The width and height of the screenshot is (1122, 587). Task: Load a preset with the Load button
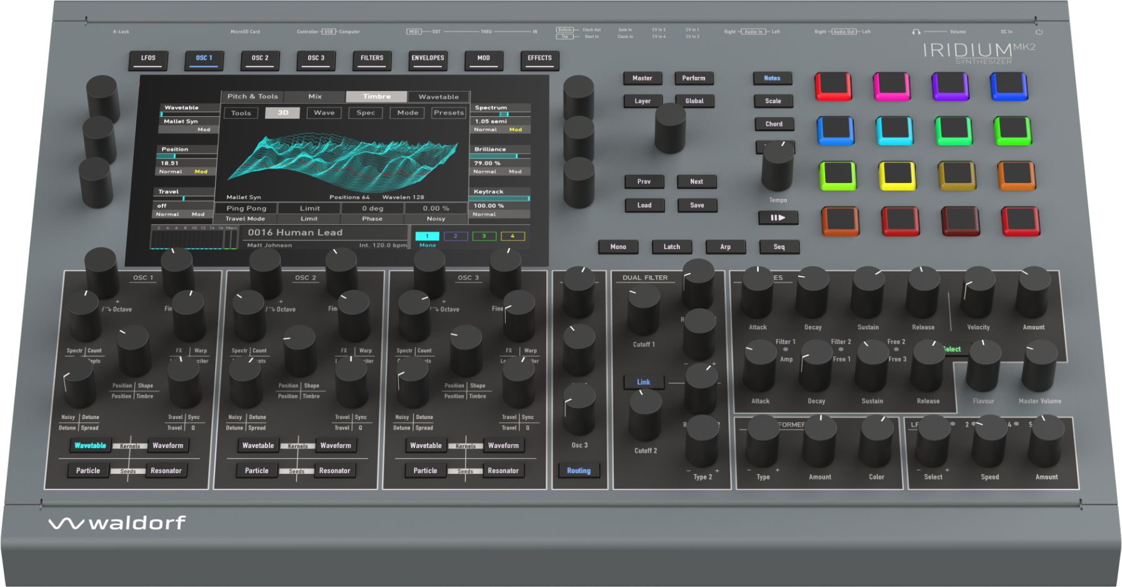[644, 205]
